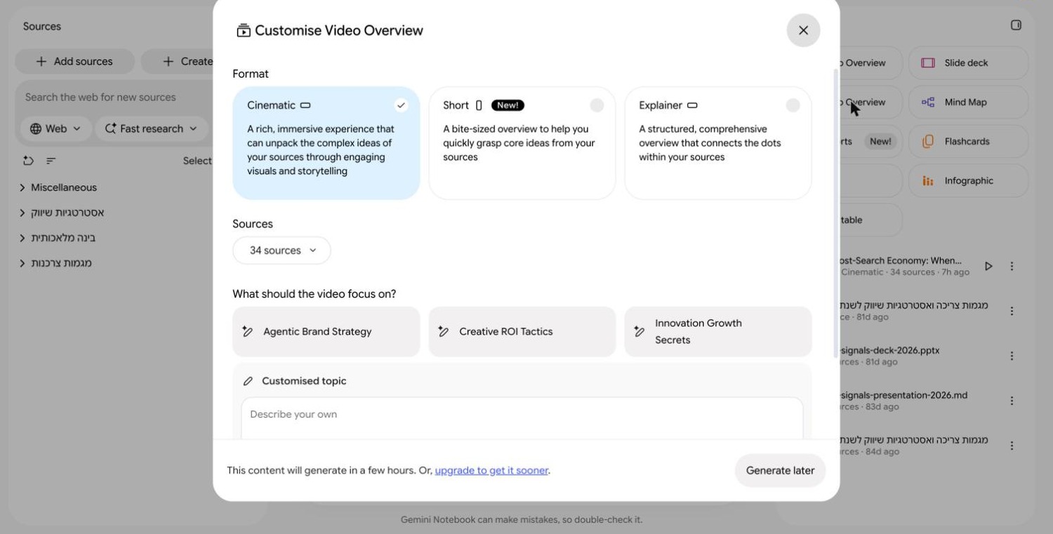Click the Describe your own topic field
The image size is (1053, 534).
click(522, 418)
